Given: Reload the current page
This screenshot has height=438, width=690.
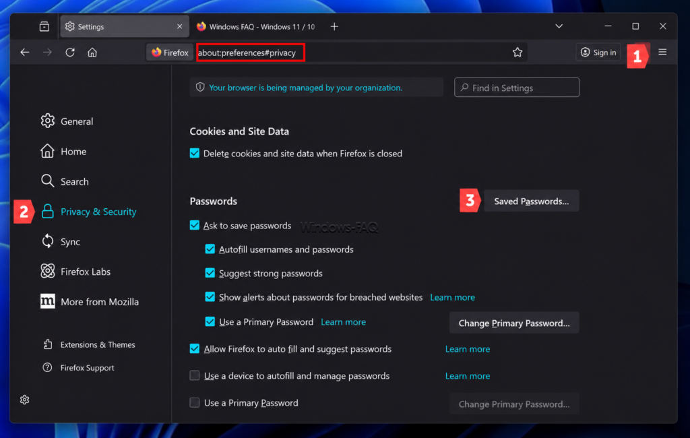Looking at the screenshot, I should (70, 53).
